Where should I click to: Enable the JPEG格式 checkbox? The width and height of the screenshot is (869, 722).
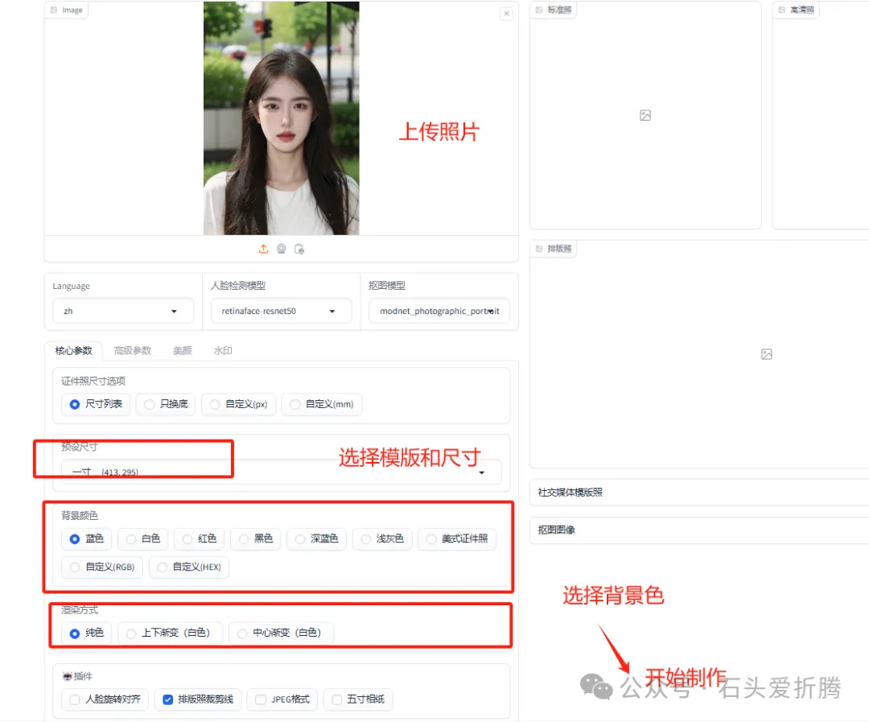[x=260, y=699]
